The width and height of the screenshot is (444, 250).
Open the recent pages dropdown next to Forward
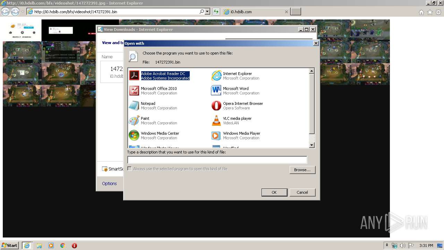[23, 11]
